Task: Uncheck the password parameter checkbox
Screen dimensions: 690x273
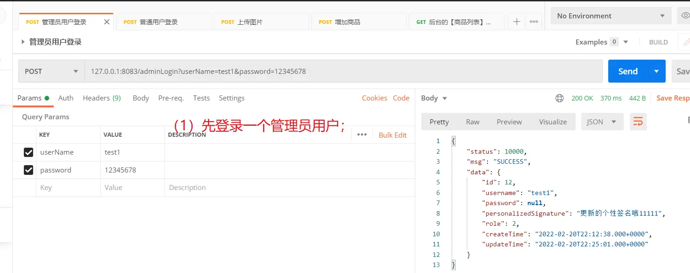Action: click(x=28, y=170)
